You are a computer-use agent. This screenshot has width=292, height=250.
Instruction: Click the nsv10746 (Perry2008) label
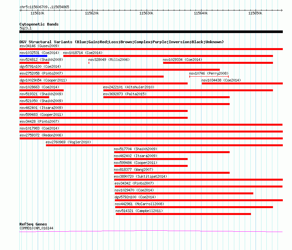coord(209,73)
